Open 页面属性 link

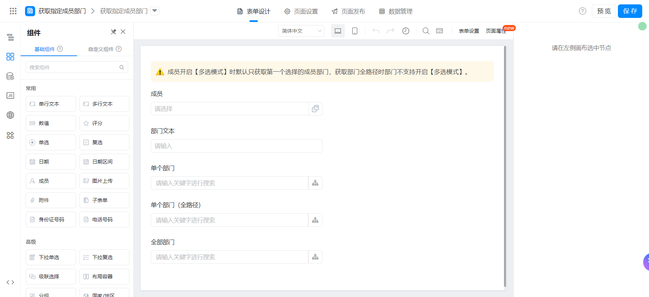tap(496, 31)
